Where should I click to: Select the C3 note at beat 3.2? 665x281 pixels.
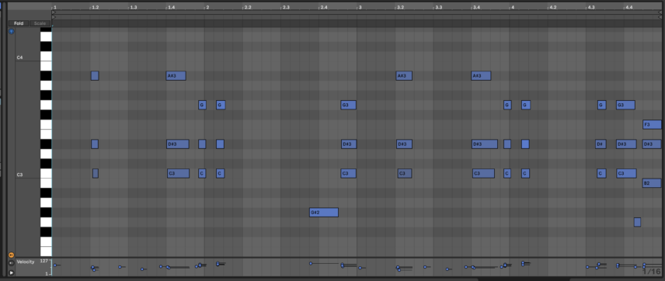pyautogui.click(x=405, y=173)
